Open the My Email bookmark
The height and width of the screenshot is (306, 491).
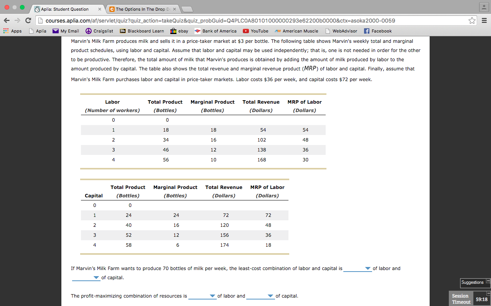pyautogui.click(x=66, y=31)
